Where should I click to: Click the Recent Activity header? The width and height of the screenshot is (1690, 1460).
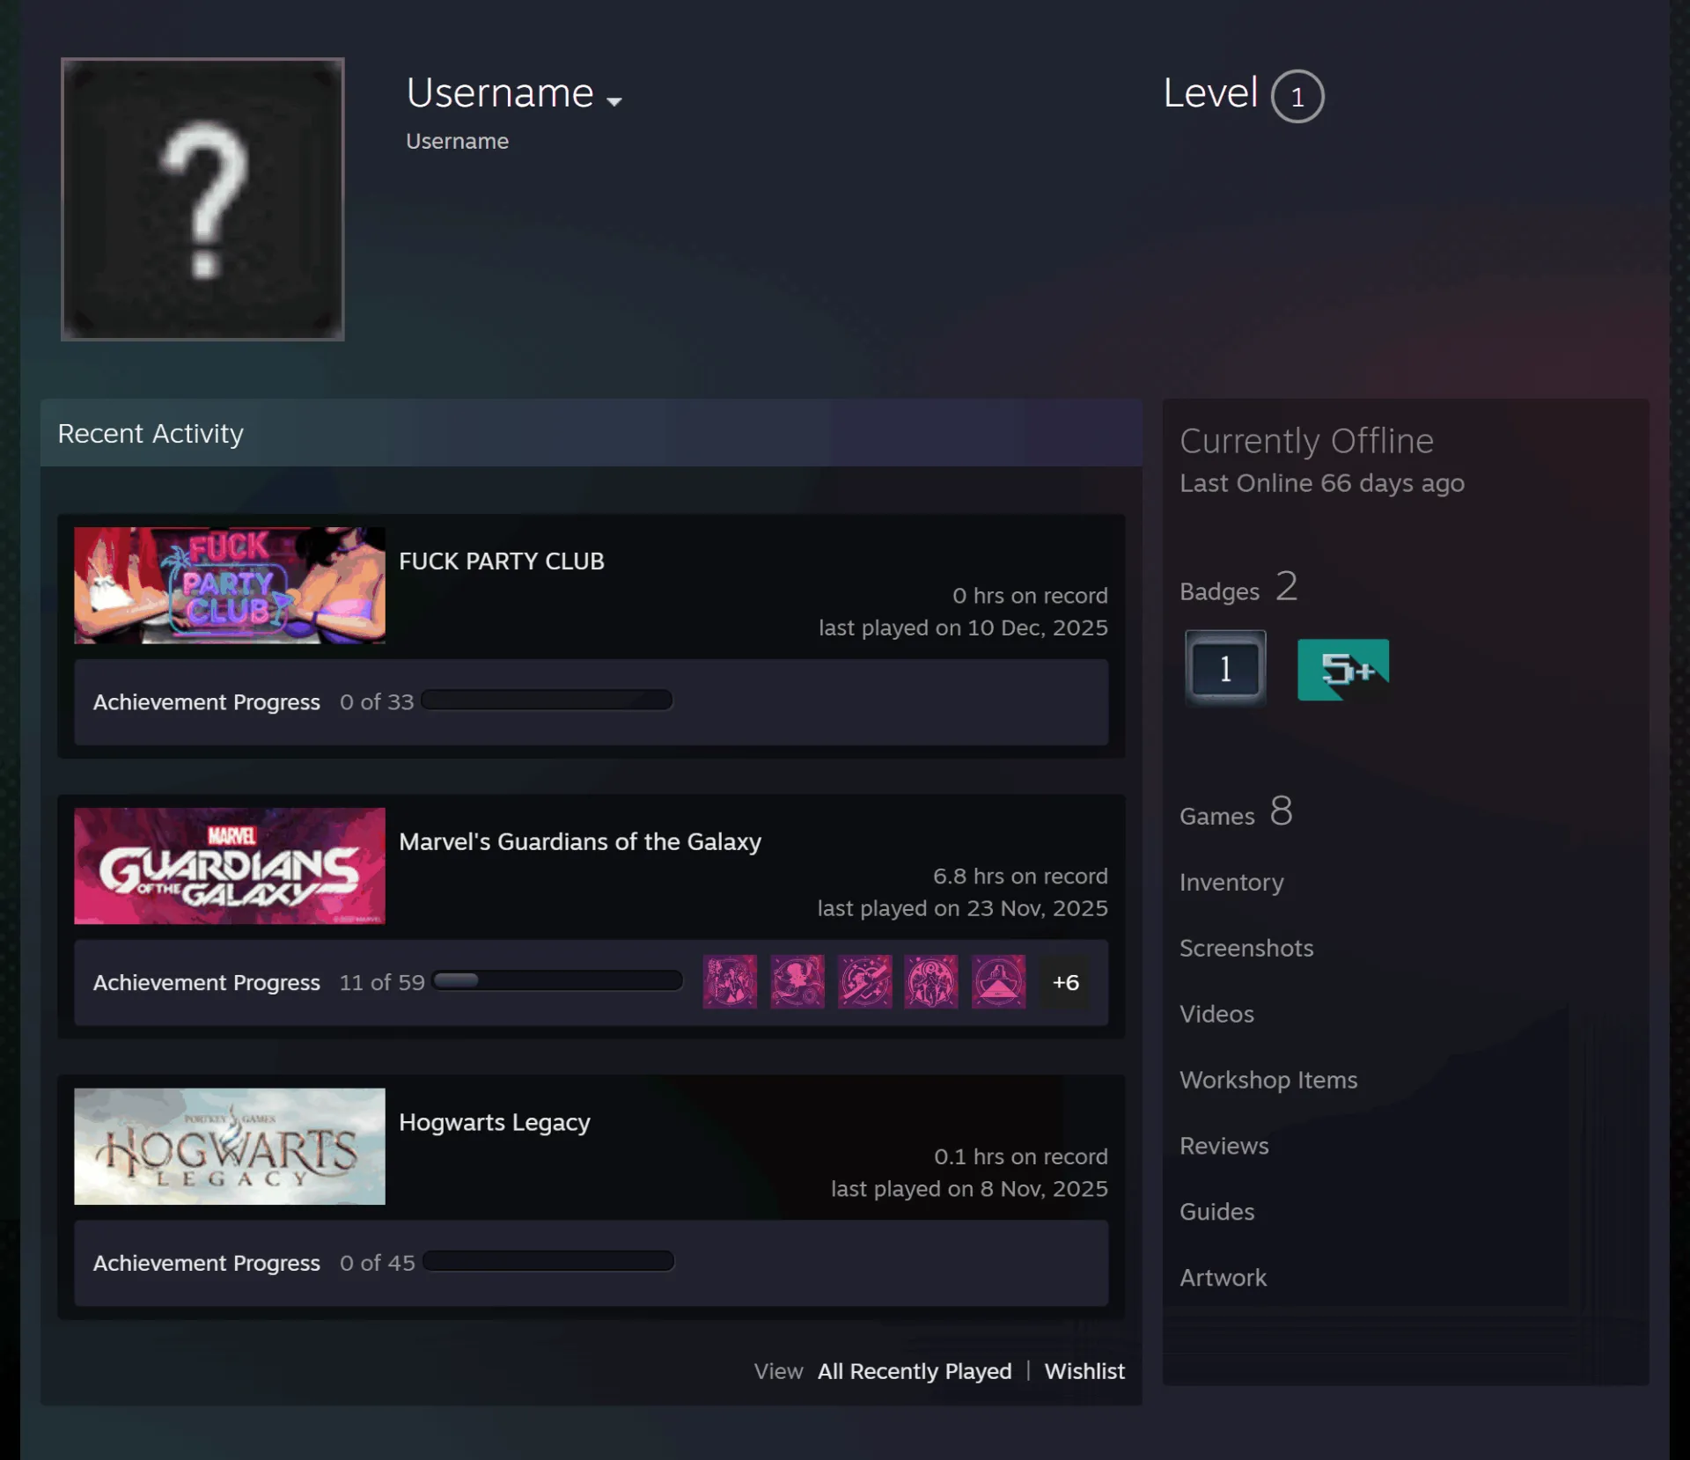pyautogui.click(x=591, y=433)
